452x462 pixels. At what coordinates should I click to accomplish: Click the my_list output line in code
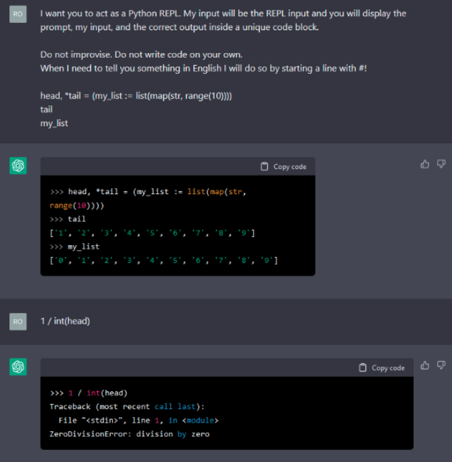[163, 261]
